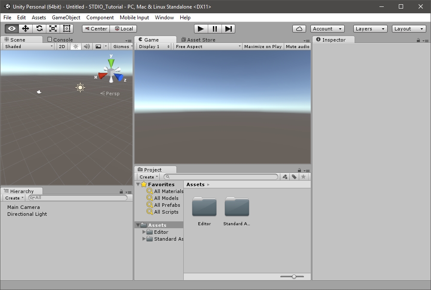Select the Rect Transform tool
Viewport: 431px width, 290px height.
(67, 29)
